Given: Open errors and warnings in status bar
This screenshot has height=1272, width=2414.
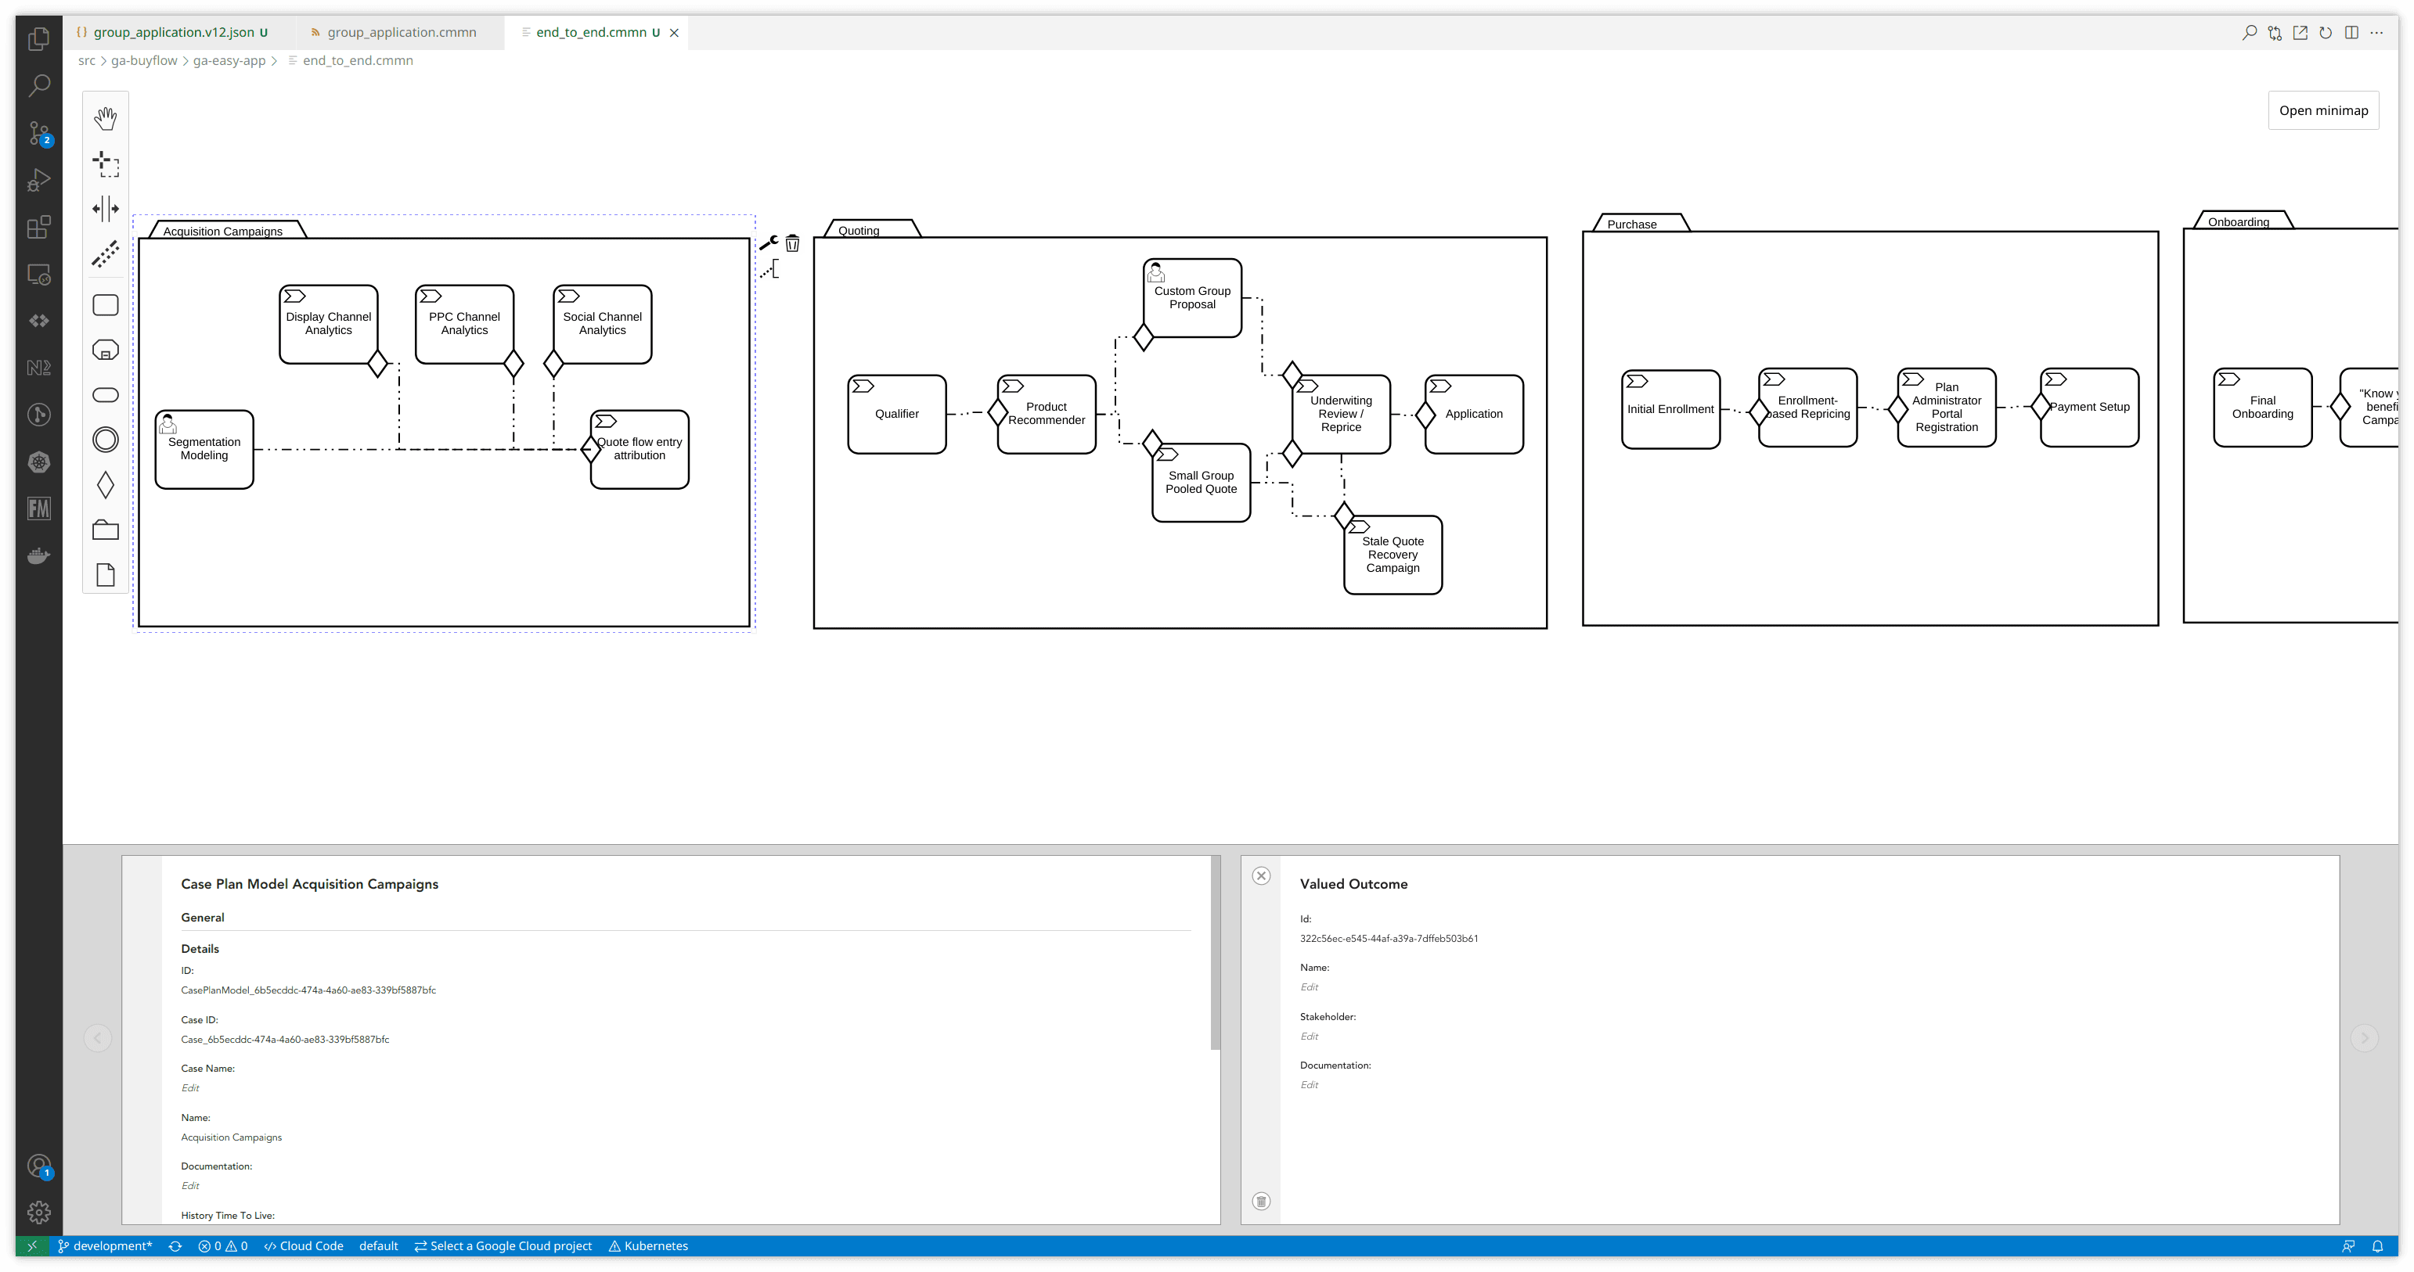Looking at the screenshot, I should coord(223,1247).
